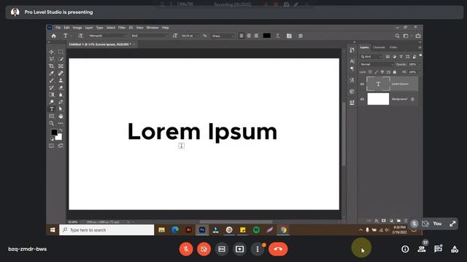The image size is (467, 262).
Task: Click Present now button in Meet
Action: click(239, 249)
